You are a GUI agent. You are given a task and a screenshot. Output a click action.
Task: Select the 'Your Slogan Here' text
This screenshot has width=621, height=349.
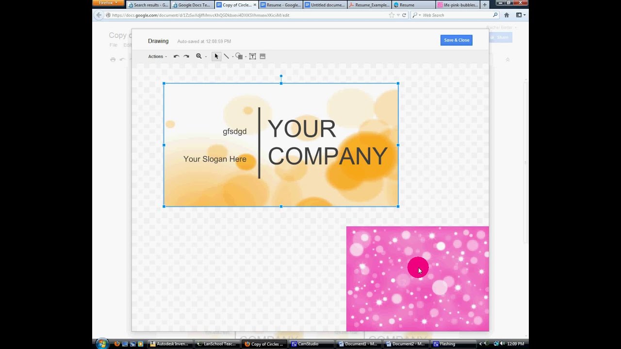pos(215,159)
